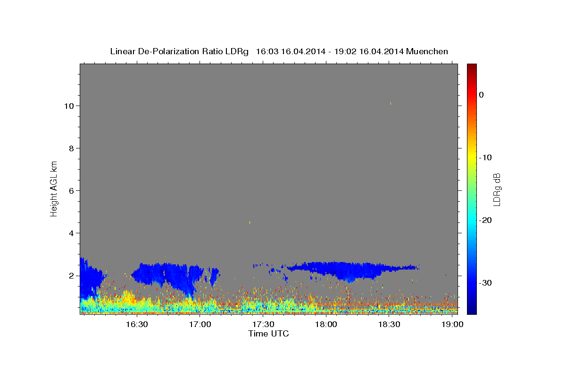Click the yellow -10 dB colorbar region

(x=472, y=157)
